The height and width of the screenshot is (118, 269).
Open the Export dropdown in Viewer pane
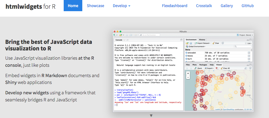(209, 68)
